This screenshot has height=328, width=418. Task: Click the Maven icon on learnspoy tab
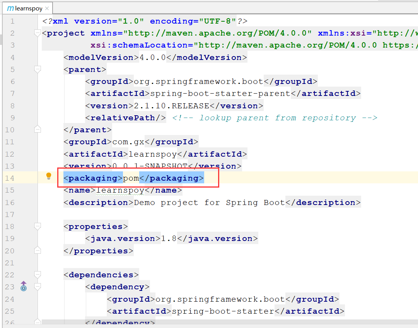pos(10,9)
